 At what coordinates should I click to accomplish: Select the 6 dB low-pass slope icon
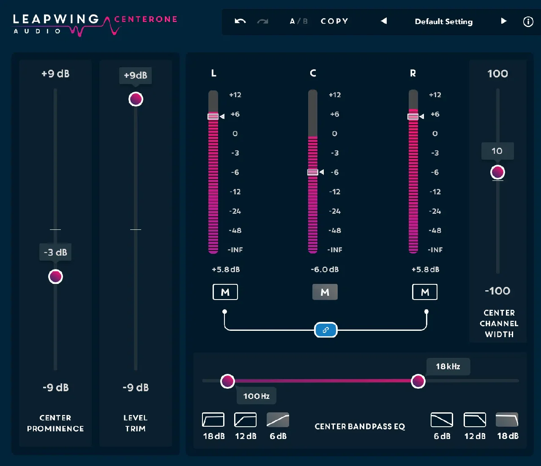[442, 420]
